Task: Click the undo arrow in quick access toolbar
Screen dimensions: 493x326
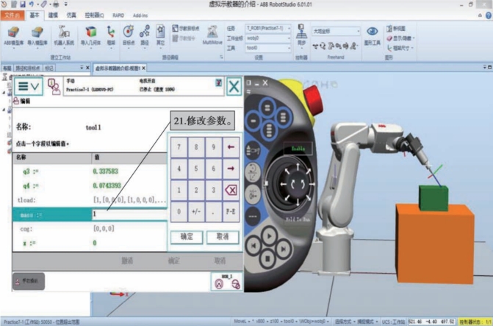Action: [31, 4]
